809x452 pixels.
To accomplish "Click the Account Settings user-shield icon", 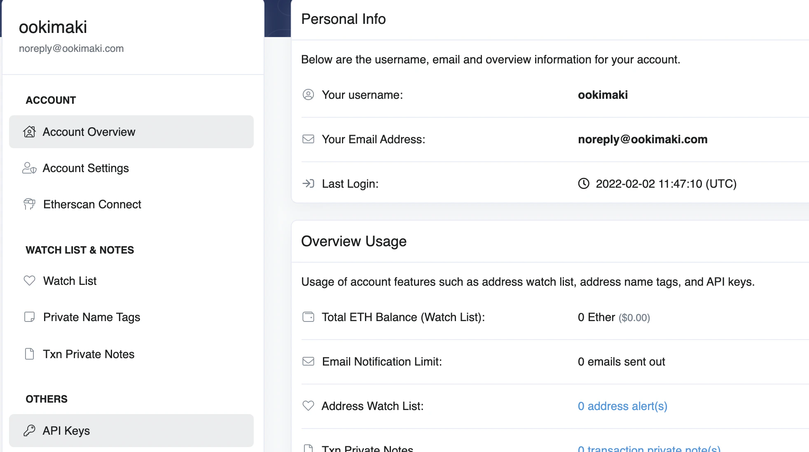I will point(29,168).
